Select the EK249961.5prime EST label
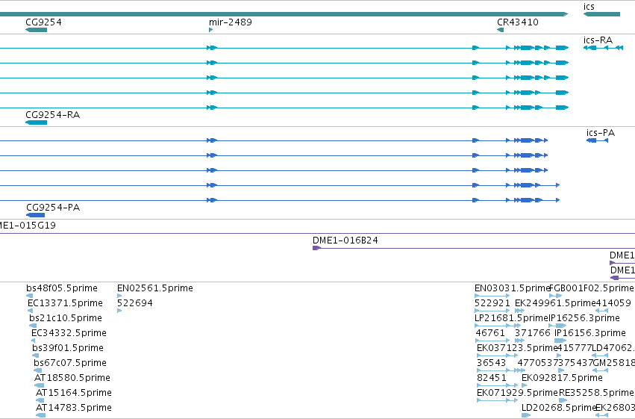 coord(555,303)
